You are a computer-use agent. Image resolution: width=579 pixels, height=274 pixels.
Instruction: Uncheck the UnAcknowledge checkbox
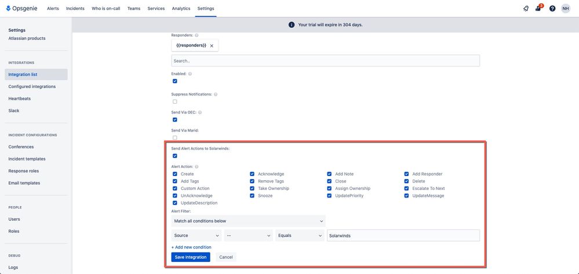(x=174, y=196)
